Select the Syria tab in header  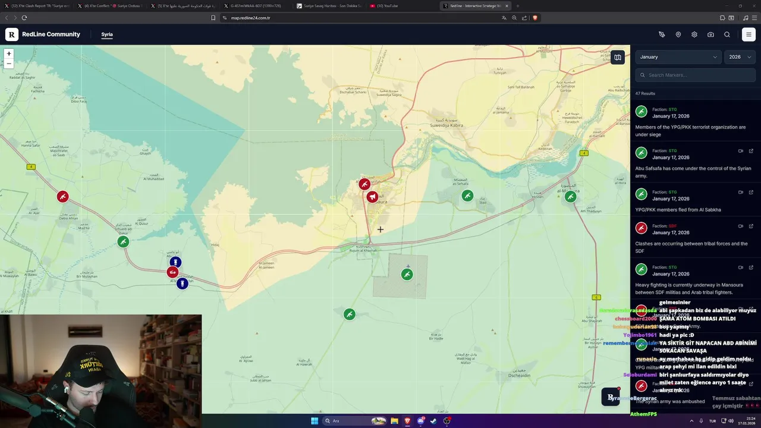tap(107, 34)
